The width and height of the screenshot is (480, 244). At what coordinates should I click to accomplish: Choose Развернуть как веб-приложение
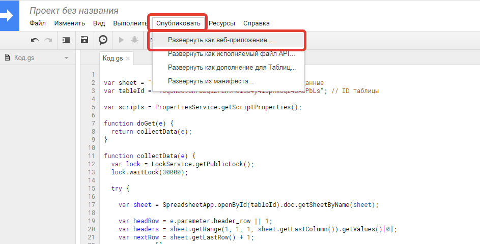pyautogui.click(x=220, y=39)
